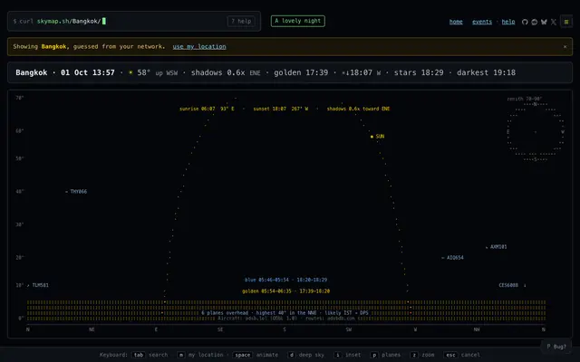Open the help link in header
This screenshot has height=362, width=580.
tap(508, 22)
